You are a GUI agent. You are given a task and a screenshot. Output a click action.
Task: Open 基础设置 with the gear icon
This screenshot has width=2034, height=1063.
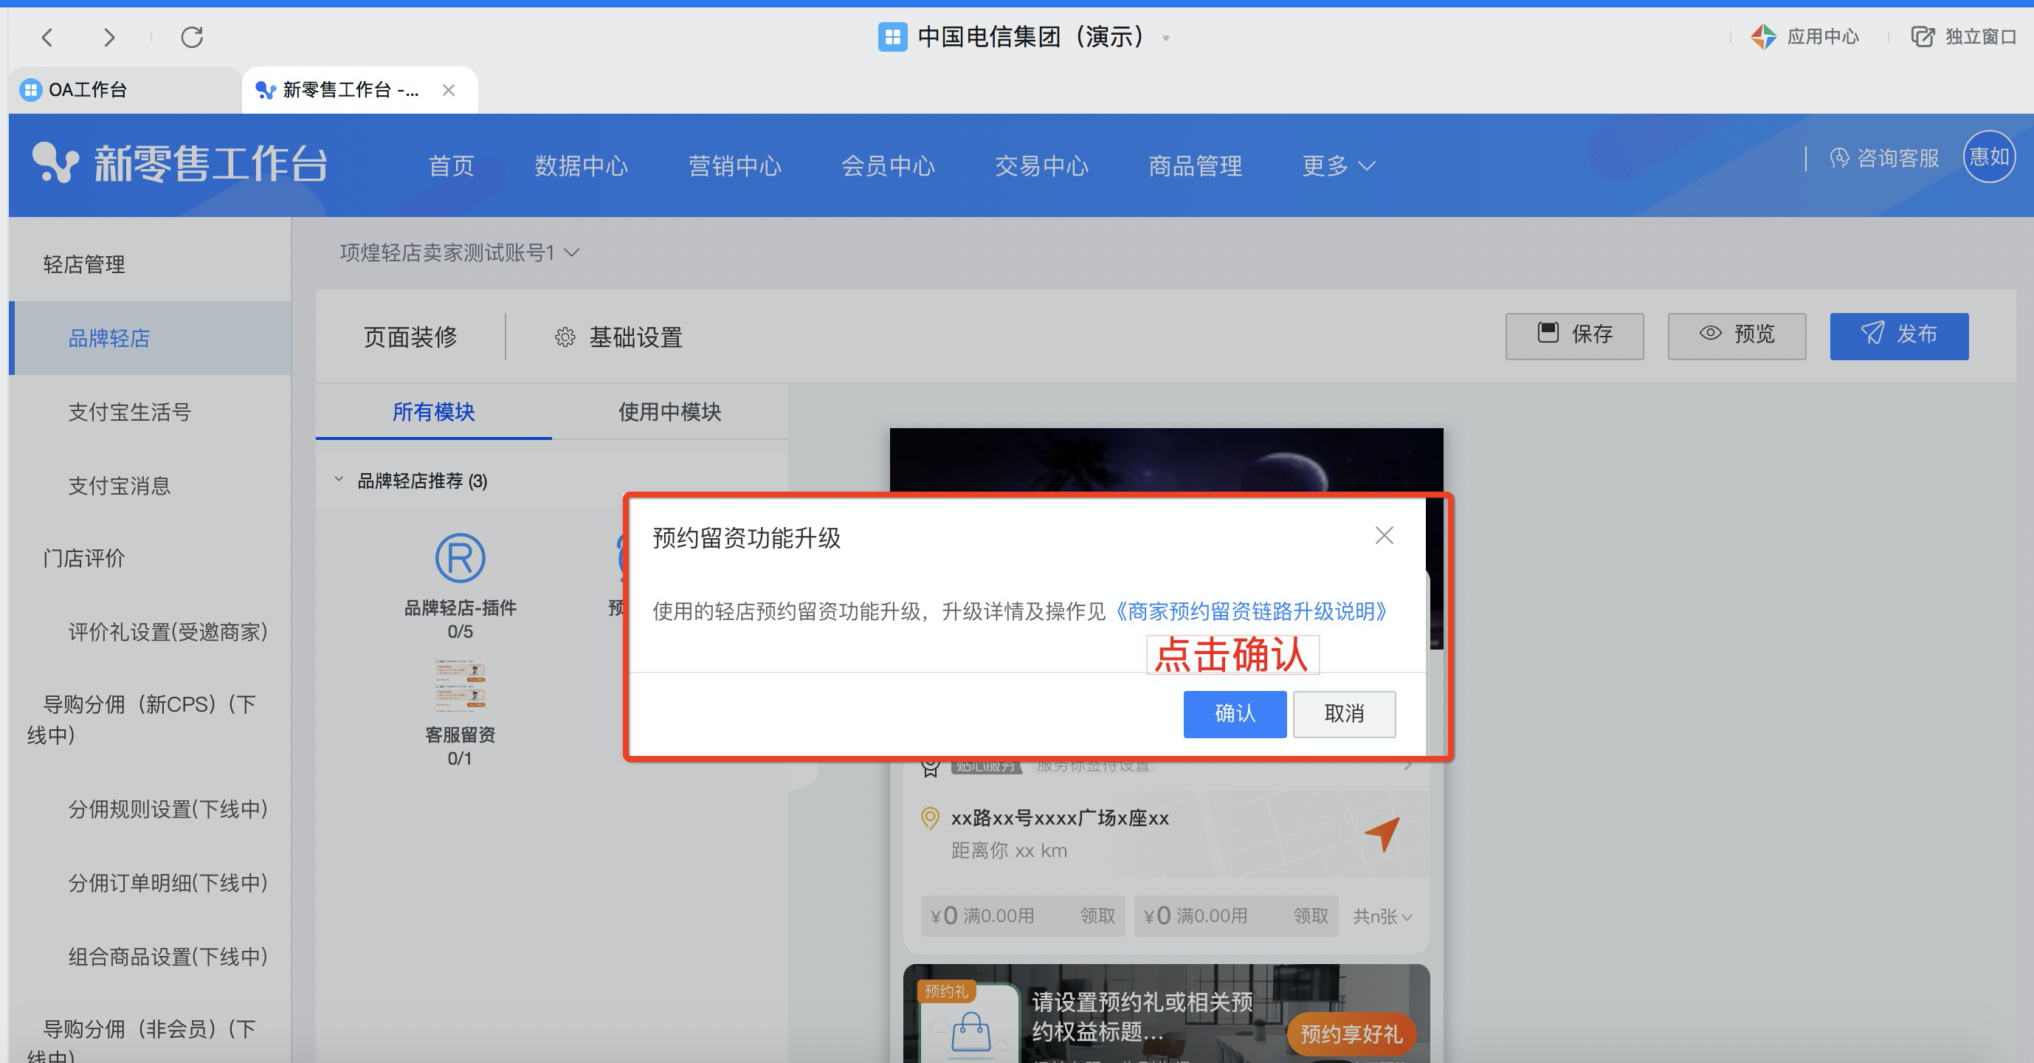(x=618, y=337)
